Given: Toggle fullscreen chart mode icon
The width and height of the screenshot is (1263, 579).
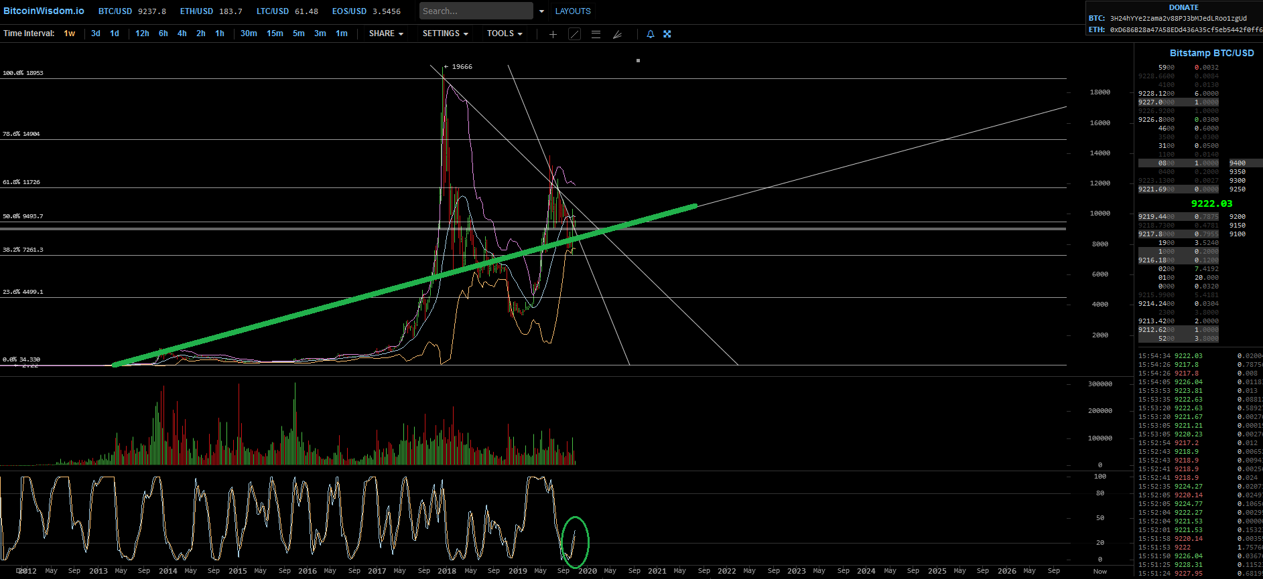Looking at the screenshot, I should 667,34.
